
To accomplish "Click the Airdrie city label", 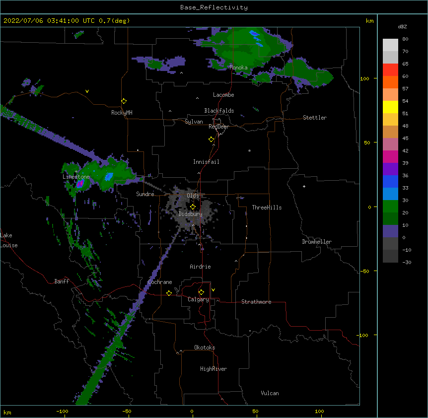I will (200, 267).
